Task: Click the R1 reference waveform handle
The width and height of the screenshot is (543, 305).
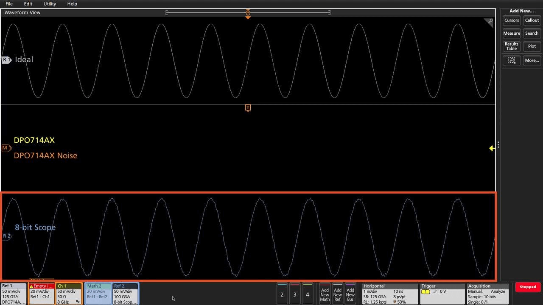Action: click(x=6, y=60)
